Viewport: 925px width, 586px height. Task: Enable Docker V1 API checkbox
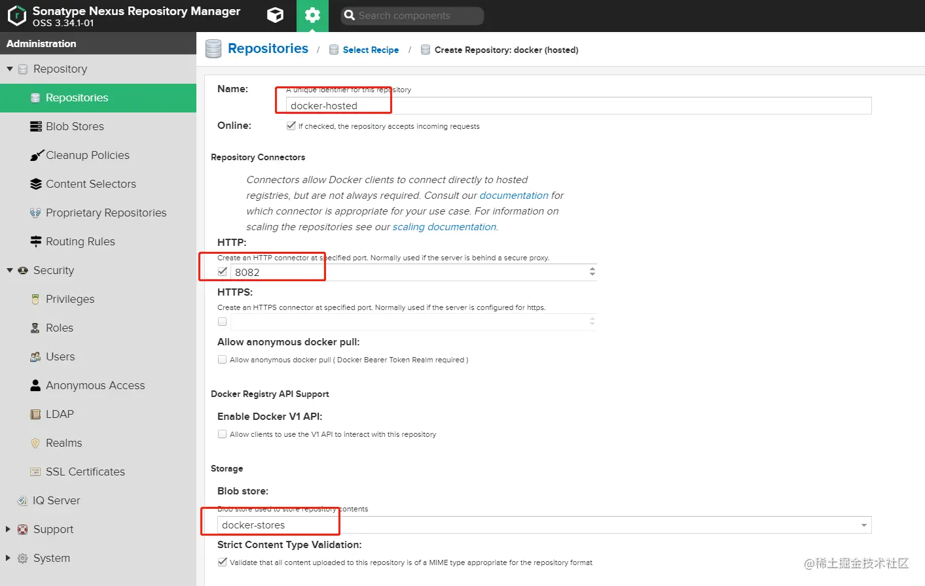(223, 434)
